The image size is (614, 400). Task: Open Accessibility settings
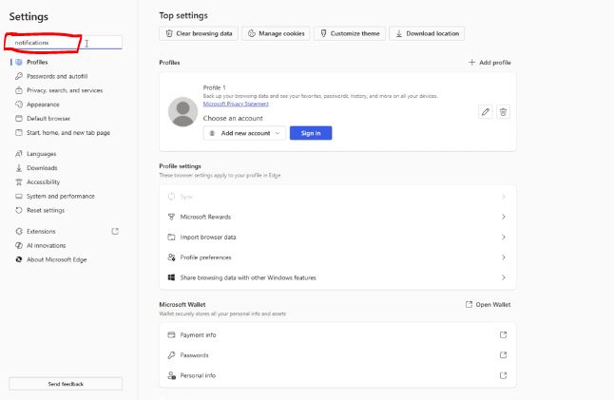[43, 181]
